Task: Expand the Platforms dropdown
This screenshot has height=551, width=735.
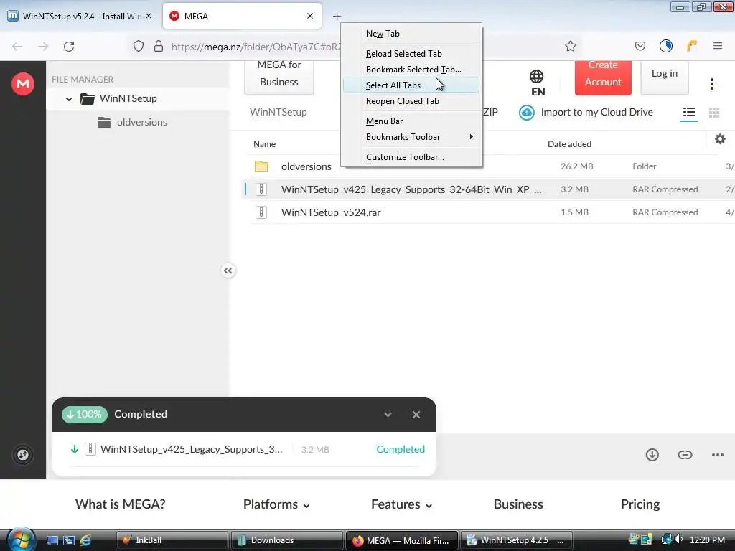Action: 276,504
